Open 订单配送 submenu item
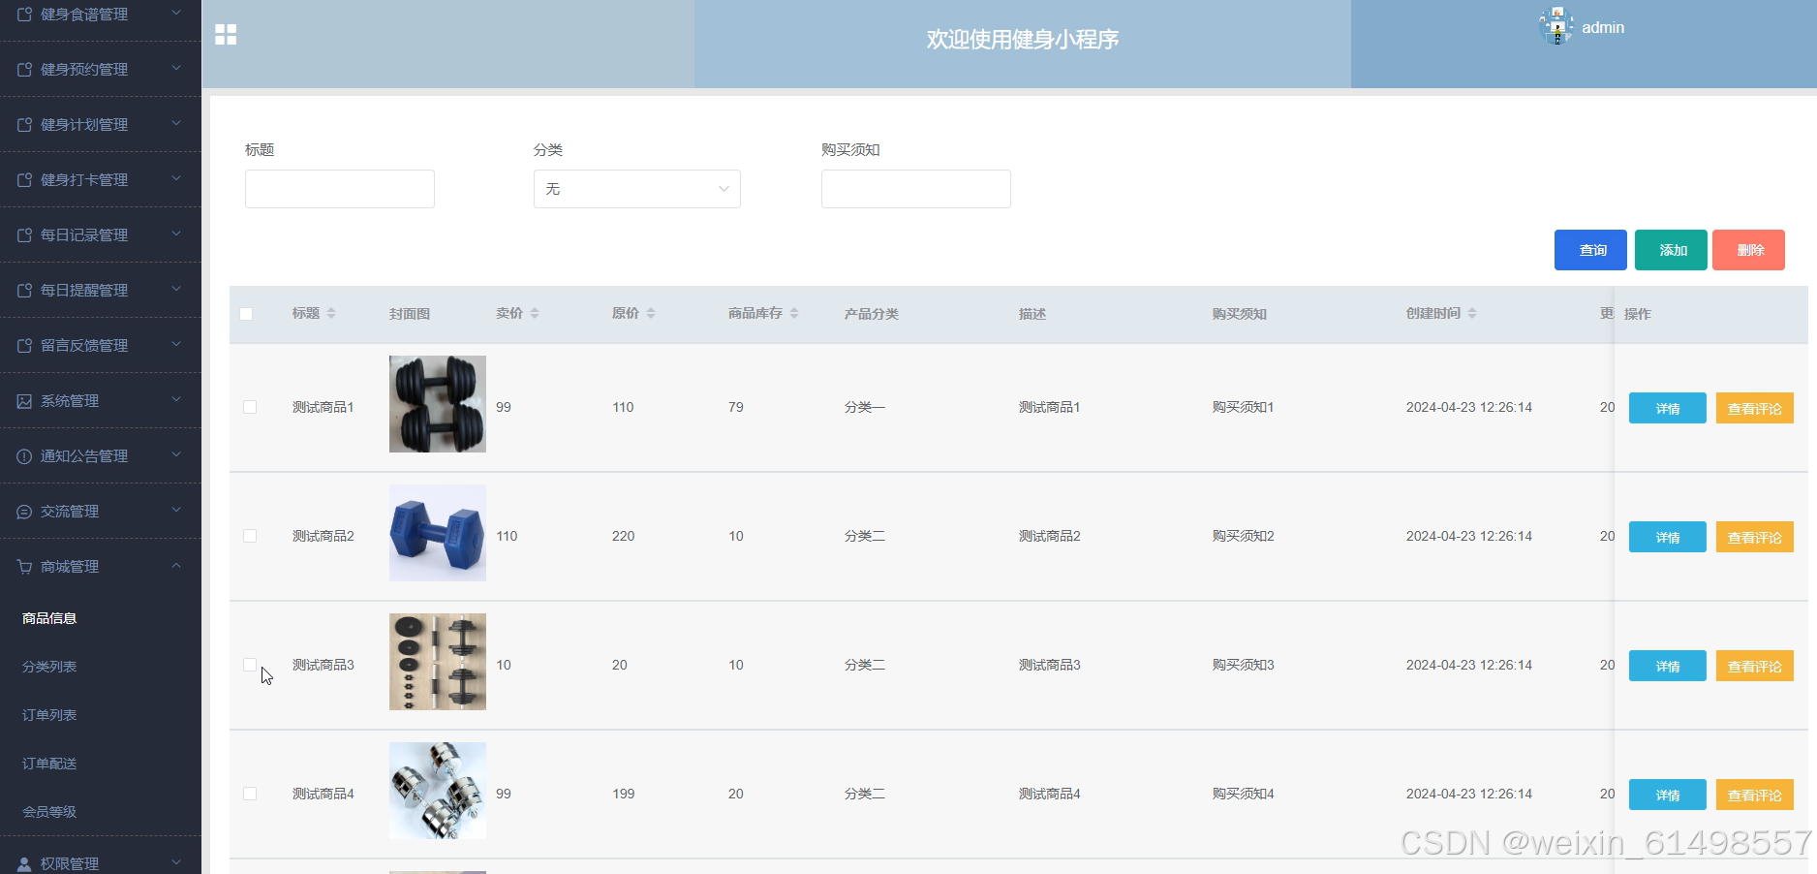The width and height of the screenshot is (1817, 874). (x=49, y=764)
